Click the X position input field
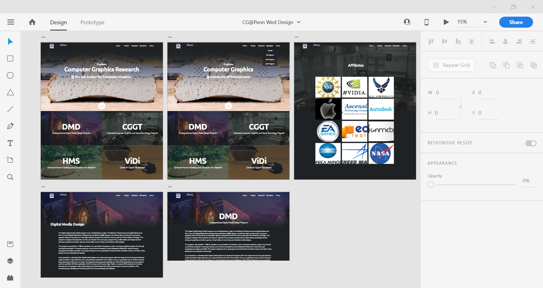The height and width of the screenshot is (288, 543). 488,93
